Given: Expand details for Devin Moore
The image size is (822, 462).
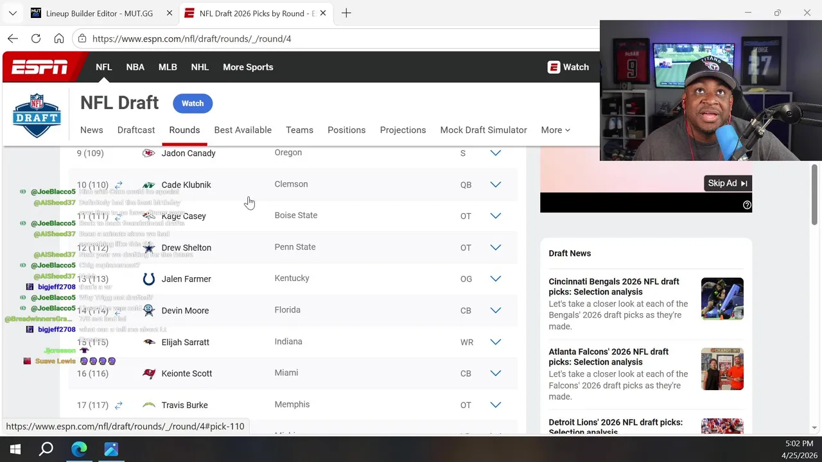Looking at the screenshot, I should (x=495, y=311).
